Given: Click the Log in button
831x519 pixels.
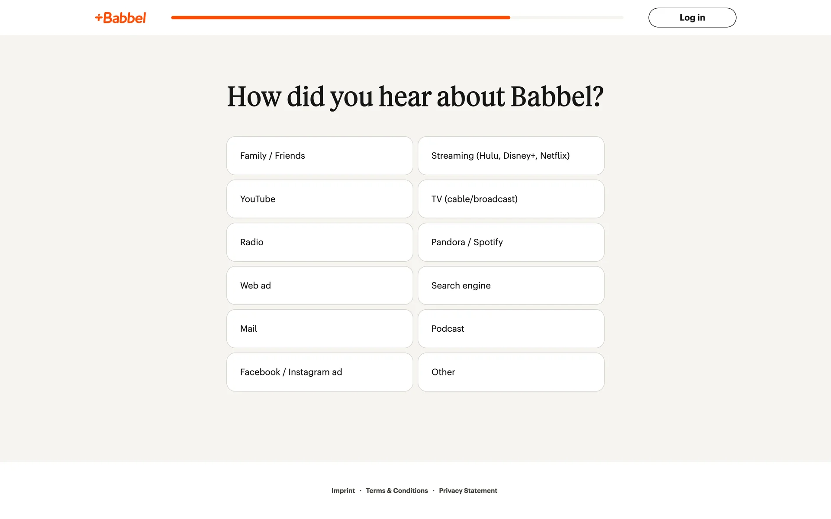Looking at the screenshot, I should point(692,18).
